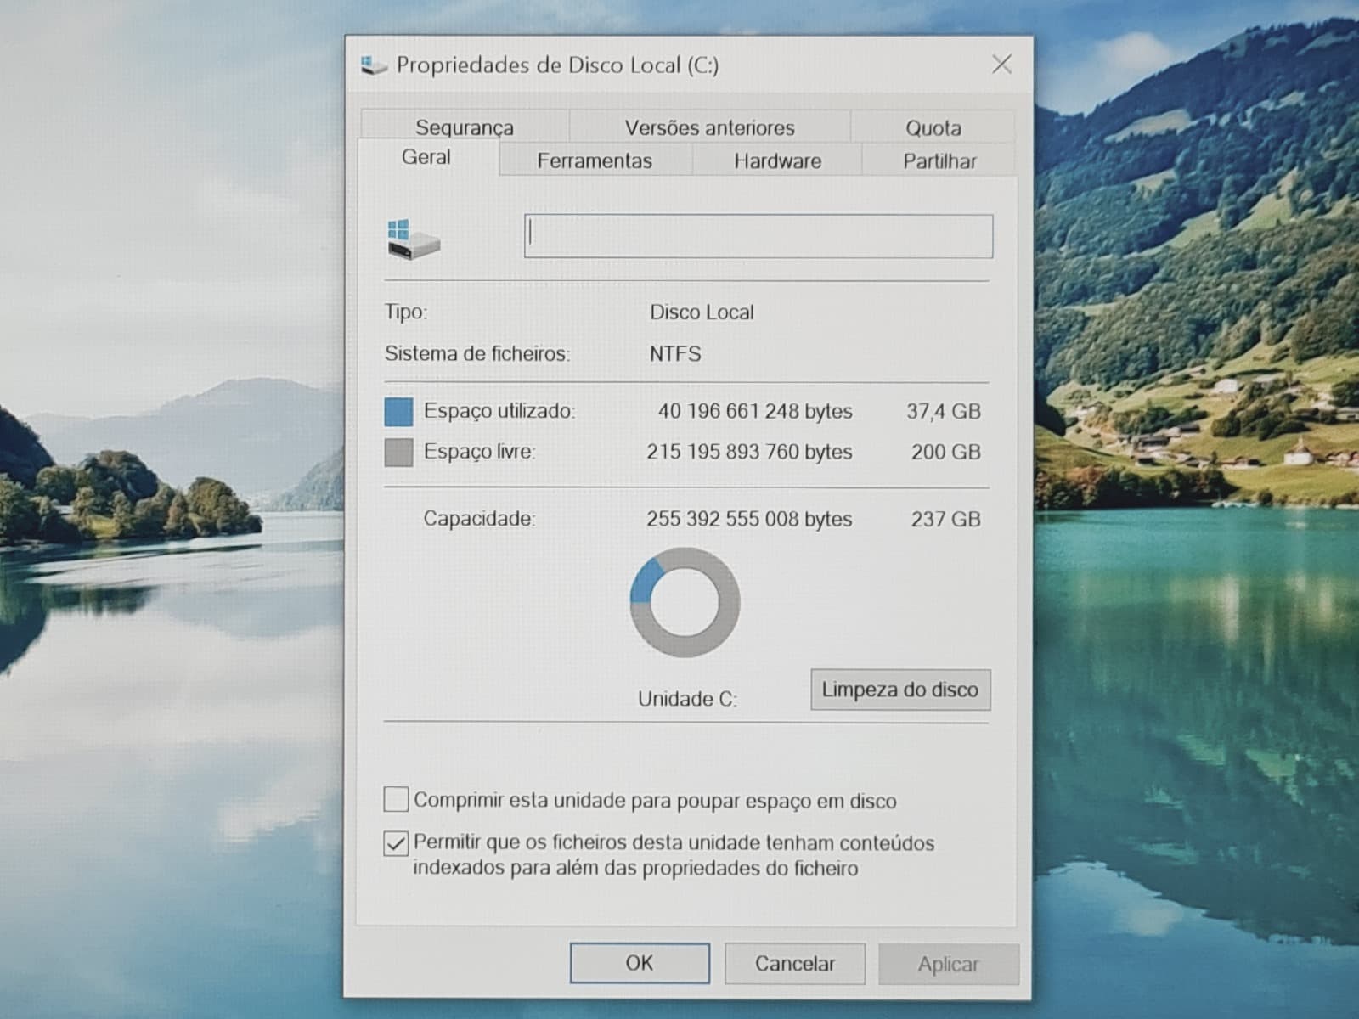The height and width of the screenshot is (1019, 1359).
Task: Confirm with the OK button
Action: pyautogui.click(x=640, y=963)
